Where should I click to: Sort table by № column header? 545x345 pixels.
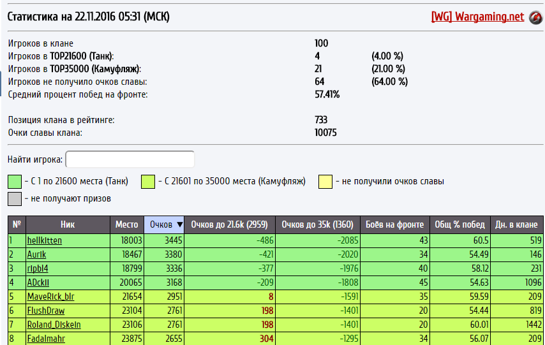[x=17, y=224]
